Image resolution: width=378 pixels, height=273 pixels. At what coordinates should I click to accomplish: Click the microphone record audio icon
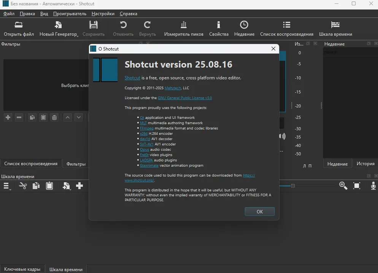[x=373, y=186]
